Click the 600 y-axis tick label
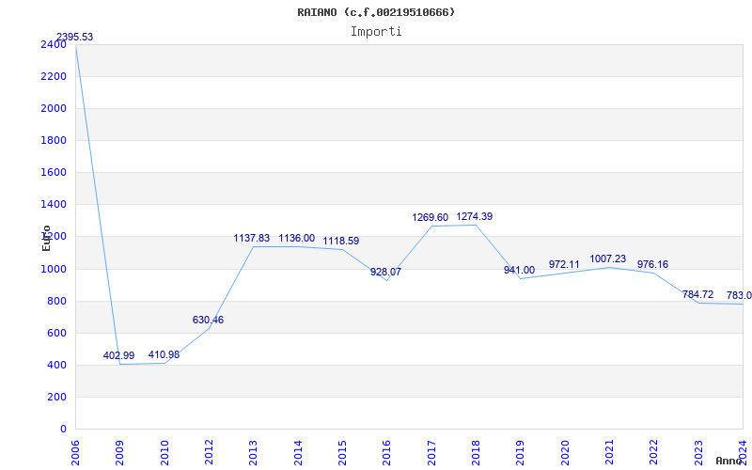 pyautogui.click(x=56, y=334)
